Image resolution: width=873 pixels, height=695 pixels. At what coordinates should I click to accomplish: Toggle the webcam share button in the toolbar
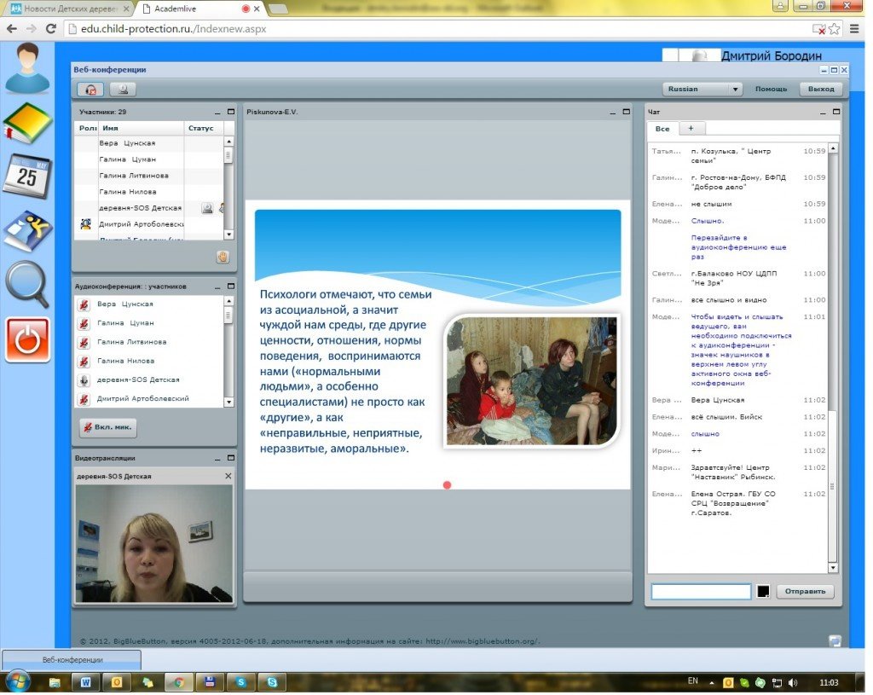coord(123,89)
